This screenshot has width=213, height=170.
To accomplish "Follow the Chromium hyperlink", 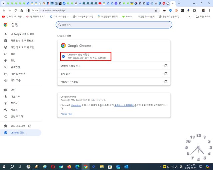I will 76,105.
